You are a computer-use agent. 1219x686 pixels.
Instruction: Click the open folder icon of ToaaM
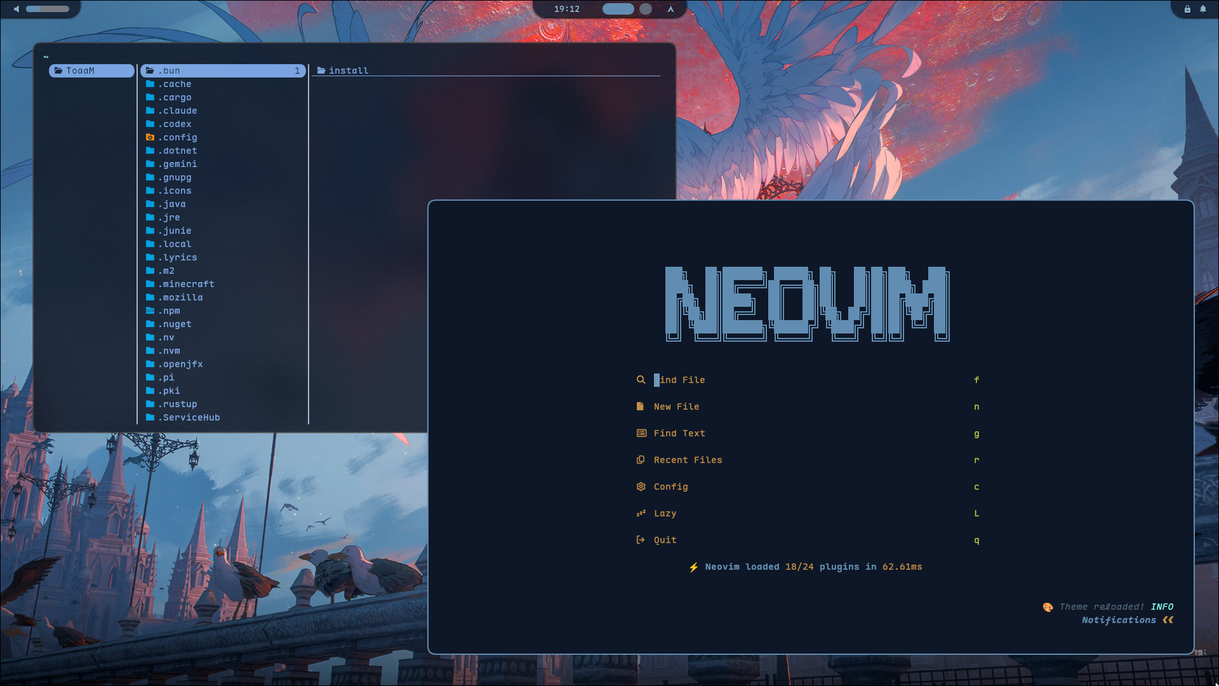click(58, 71)
